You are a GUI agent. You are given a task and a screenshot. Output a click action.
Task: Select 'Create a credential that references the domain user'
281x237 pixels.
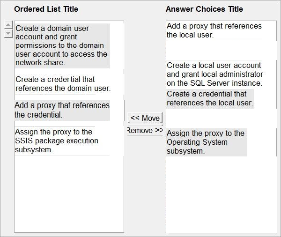click(x=63, y=84)
